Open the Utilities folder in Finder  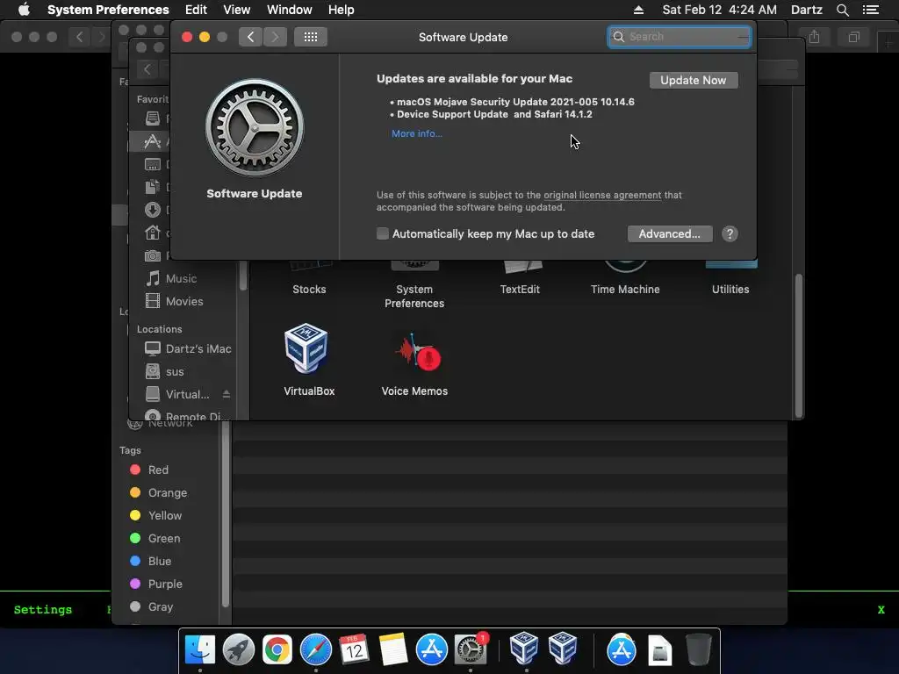730,289
